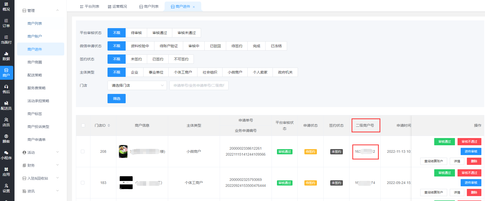Select 不可签约 in 签约状态 filter

(181, 59)
